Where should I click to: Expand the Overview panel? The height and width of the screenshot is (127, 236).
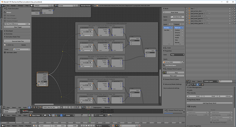[9, 34]
